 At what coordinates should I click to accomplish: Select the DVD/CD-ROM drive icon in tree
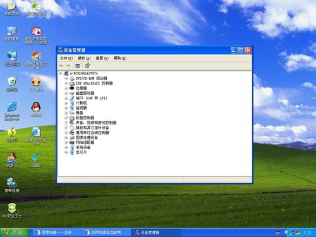point(72,78)
